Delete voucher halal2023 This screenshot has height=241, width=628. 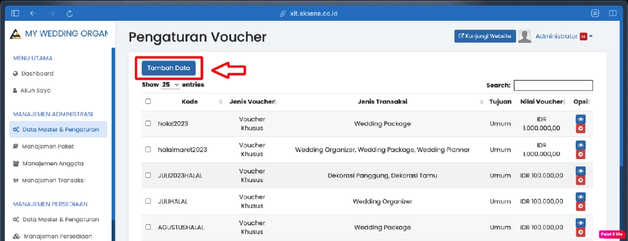580,128
